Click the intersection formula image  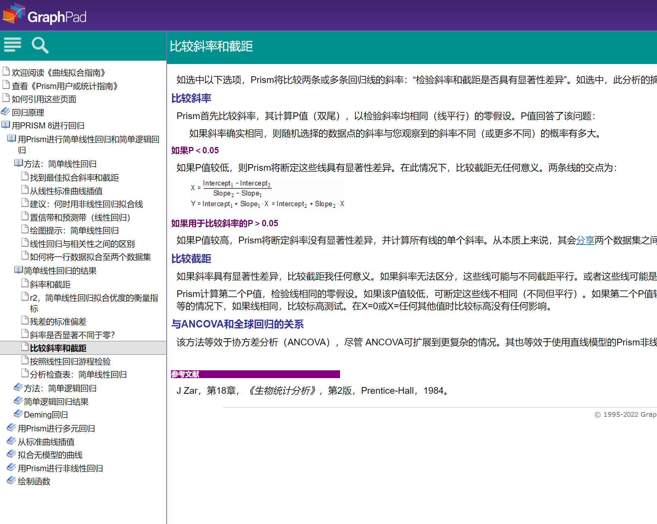[267, 194]
